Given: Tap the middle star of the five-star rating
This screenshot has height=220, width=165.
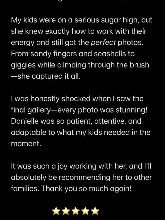Looking at the screenshot, I should click(76, 211).
